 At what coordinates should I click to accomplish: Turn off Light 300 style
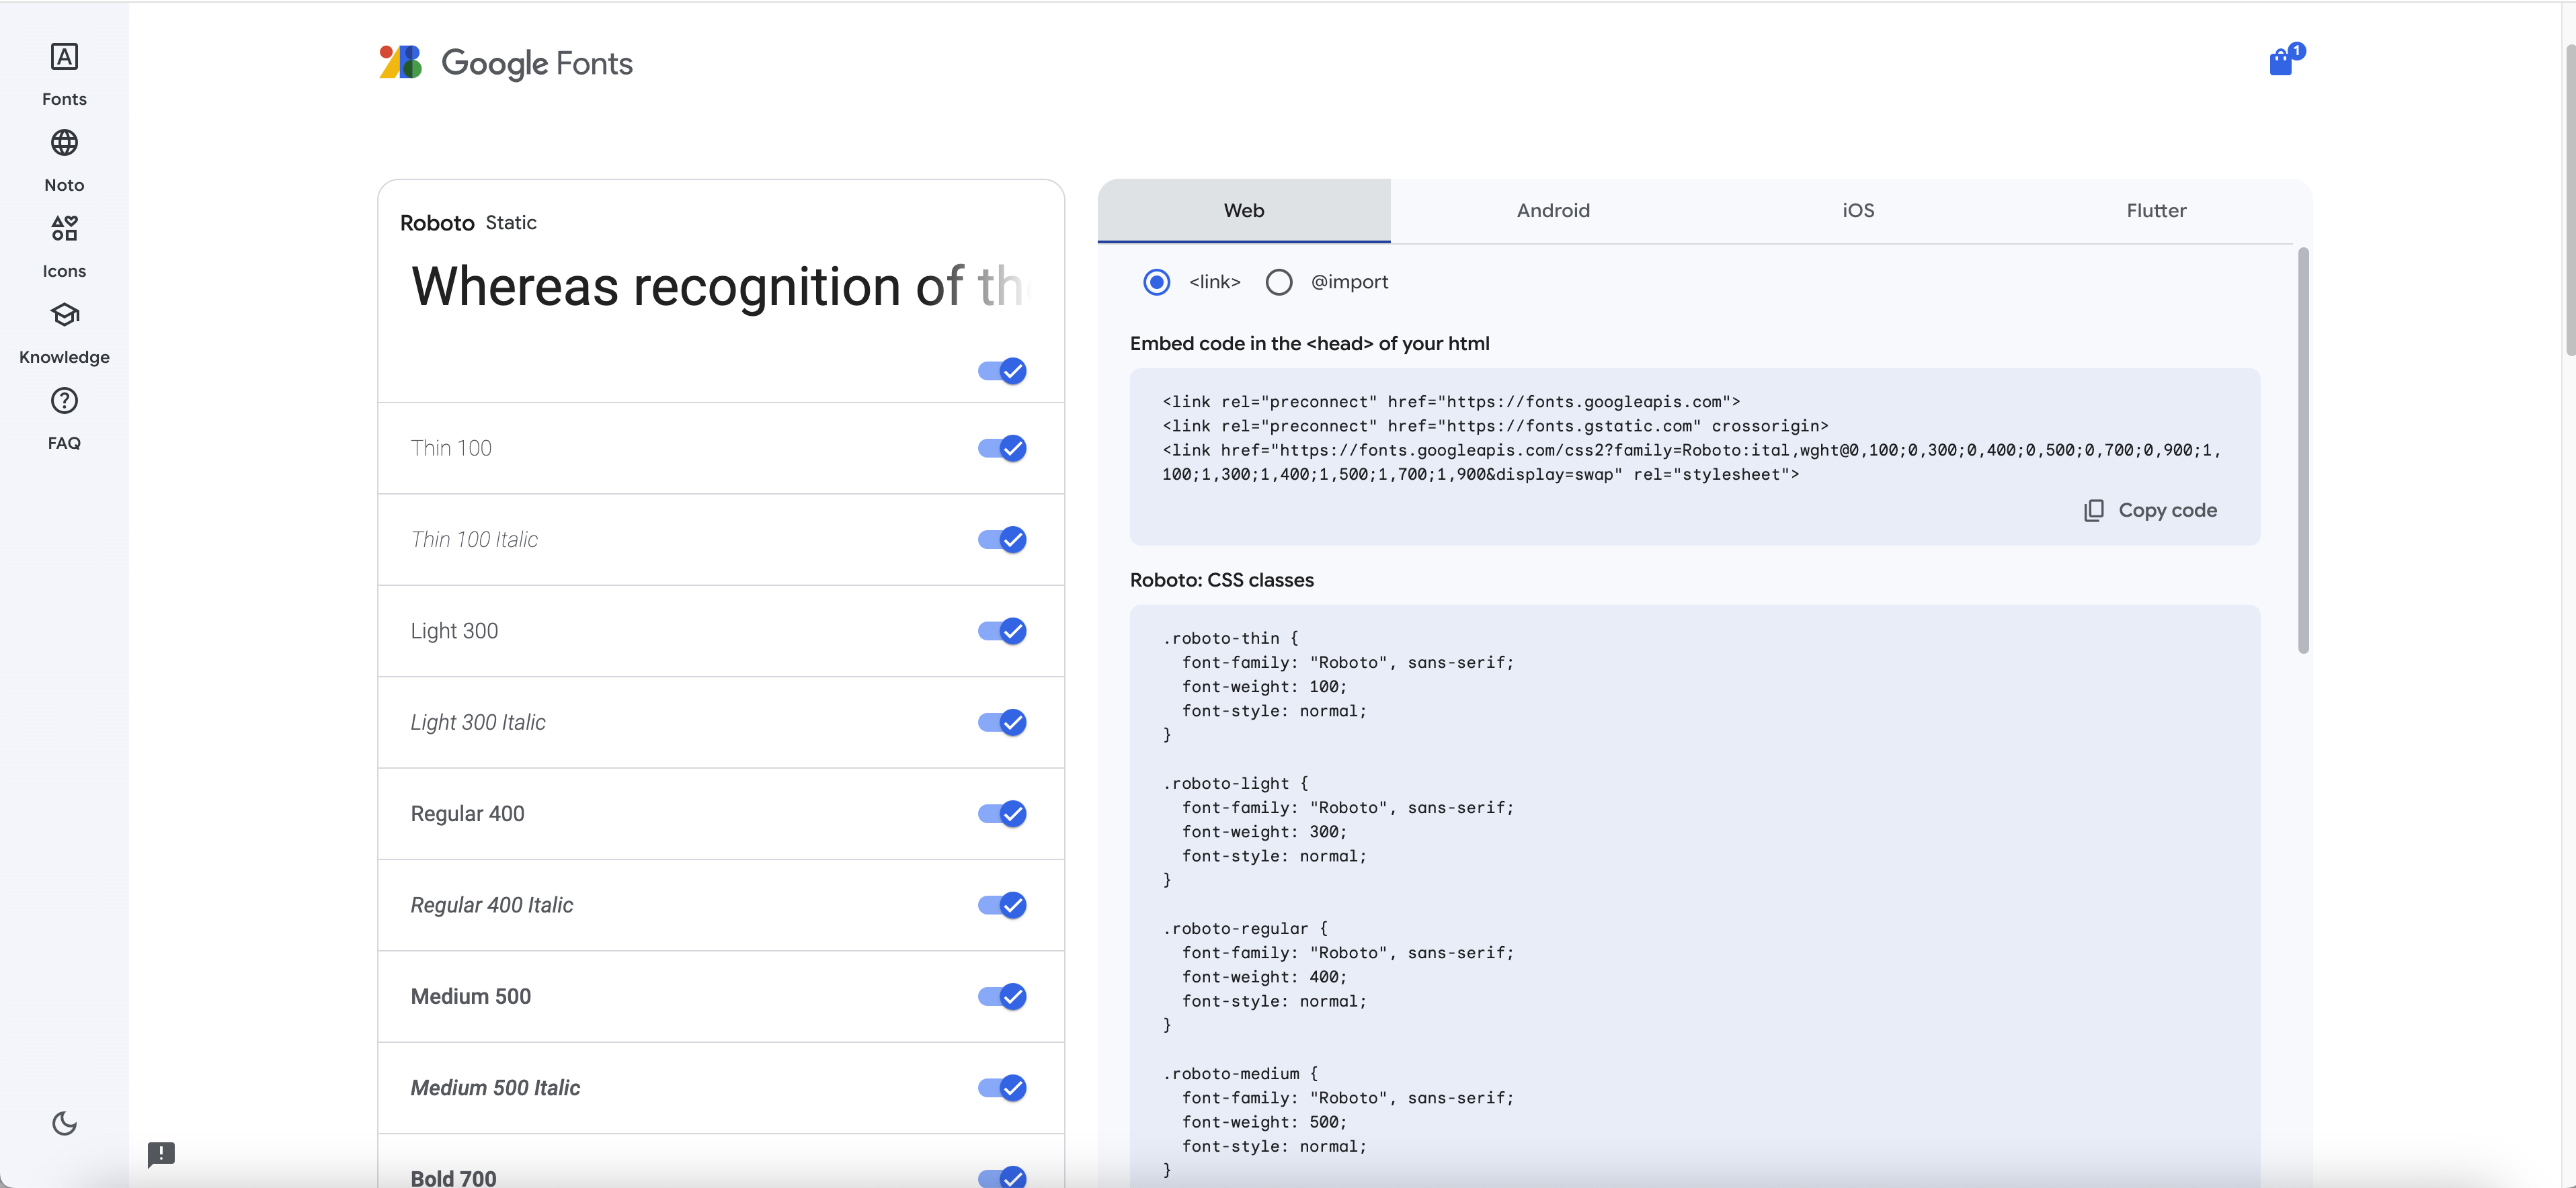(1002, 630)
